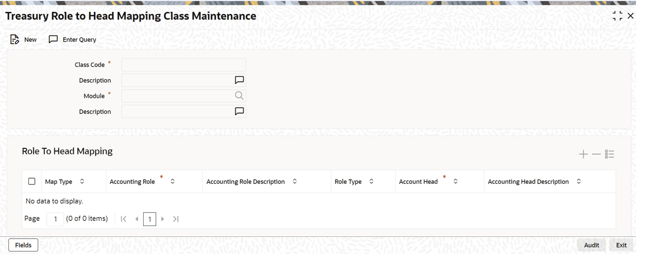Click the Exit button

click(x=621, y=245)
